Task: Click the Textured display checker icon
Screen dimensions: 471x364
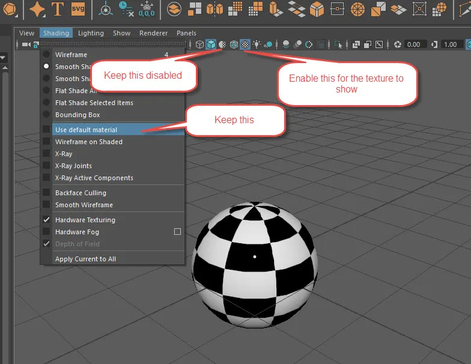Action: point(245,44)
